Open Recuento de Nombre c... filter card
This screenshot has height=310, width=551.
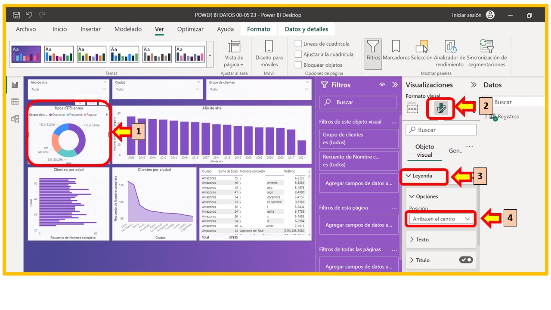(x=359, y=161)
